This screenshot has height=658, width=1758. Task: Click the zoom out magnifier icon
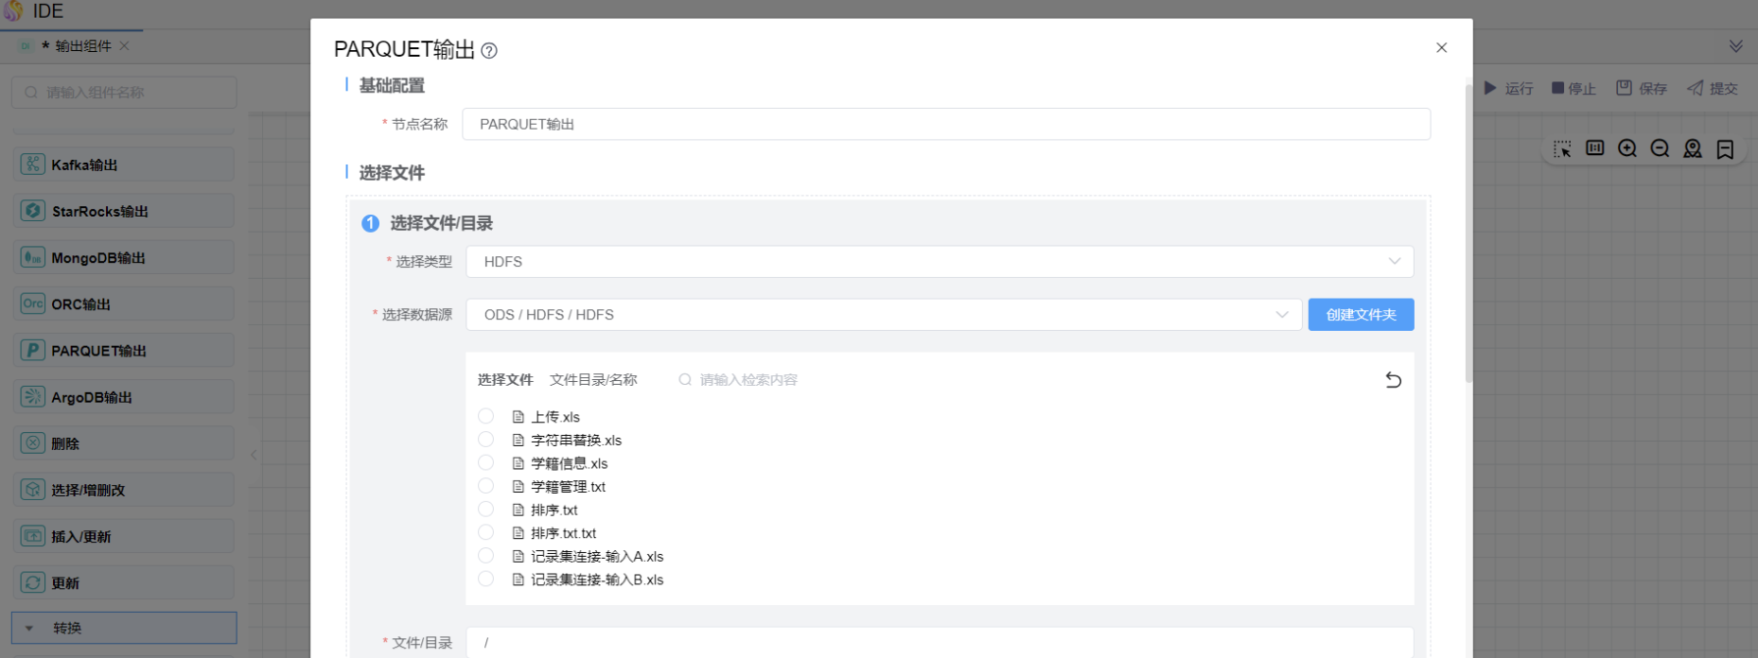click(x=1660, y=148)
